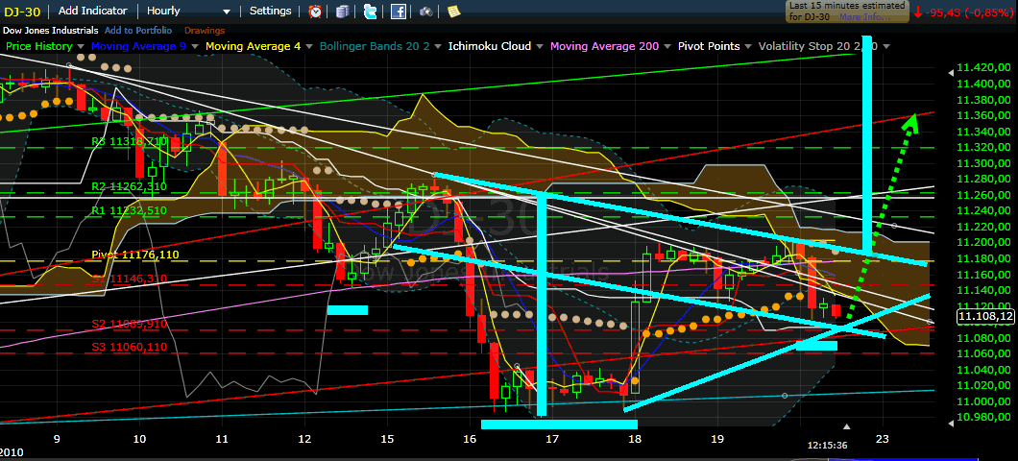Select the Moving Average 200 label
The image size is (1018, 461).
pyautogui.click(x=604, y=47)
